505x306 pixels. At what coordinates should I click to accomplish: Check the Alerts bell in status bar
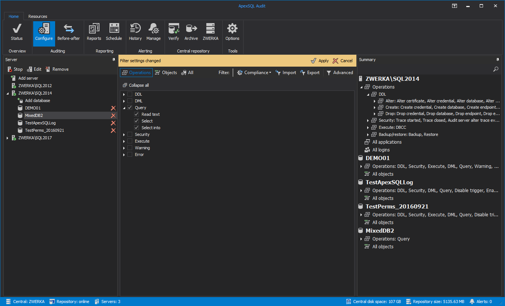coord(480,302)
